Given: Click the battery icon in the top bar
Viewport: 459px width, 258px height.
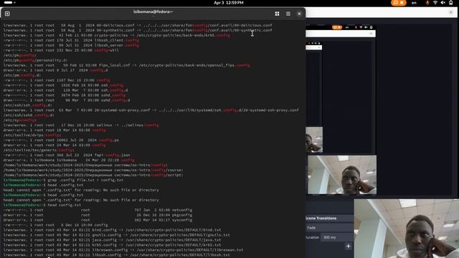Looking at the screenshot, I should click(x=451, y=3).
